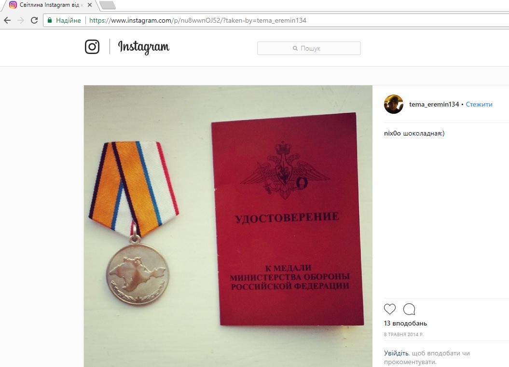509x367 pixels.
Task: Click the search magnifier icon
Action: tap(295, 48)
